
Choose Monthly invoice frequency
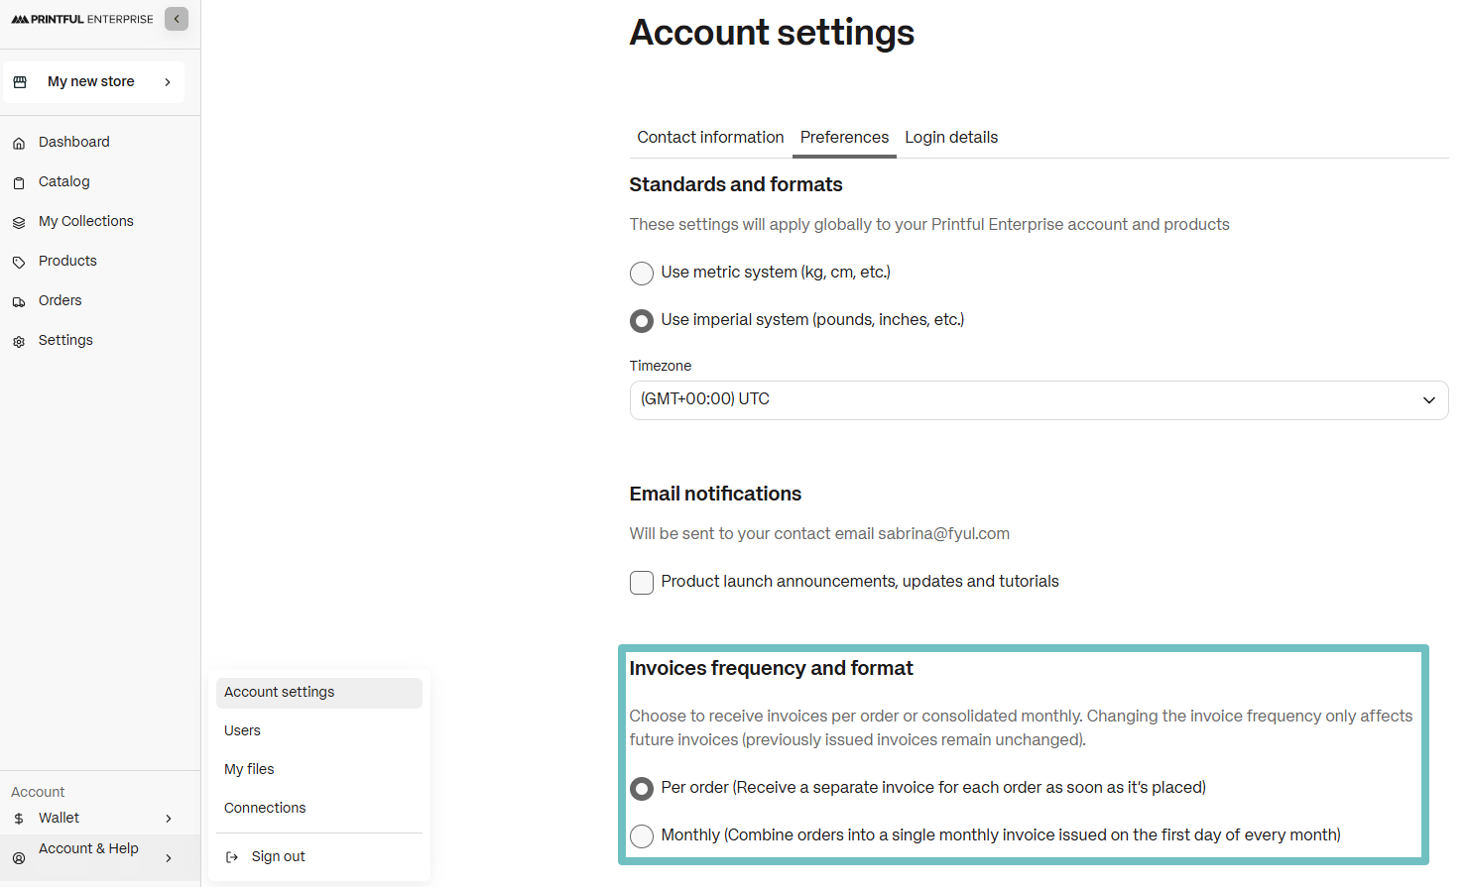642,835
